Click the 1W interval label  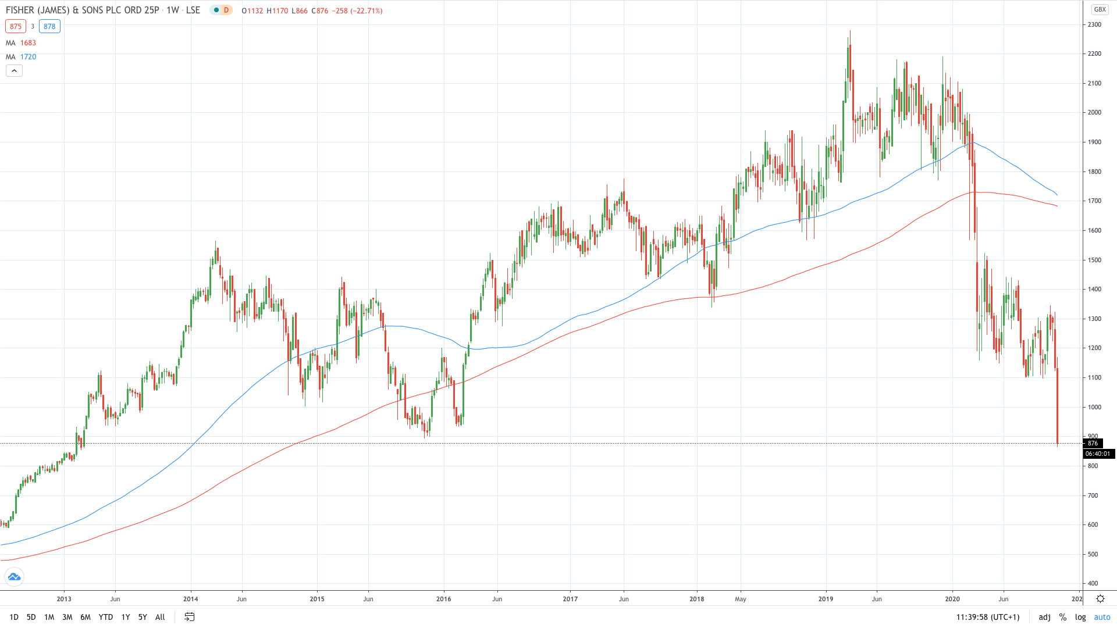(x=173, y=10)
